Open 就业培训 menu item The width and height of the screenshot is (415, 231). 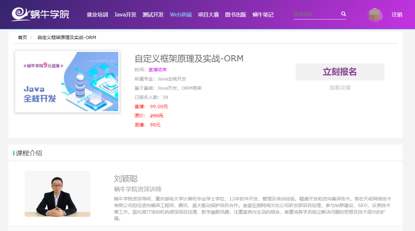[x=98, y=15]
